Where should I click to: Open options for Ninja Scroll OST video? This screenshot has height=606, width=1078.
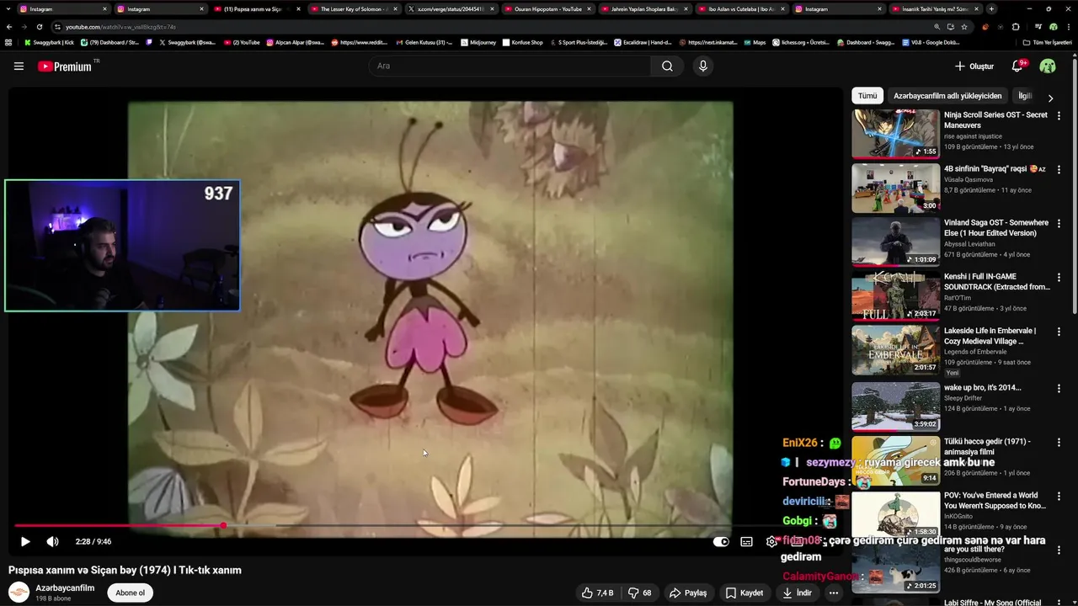click(1059, 115)
